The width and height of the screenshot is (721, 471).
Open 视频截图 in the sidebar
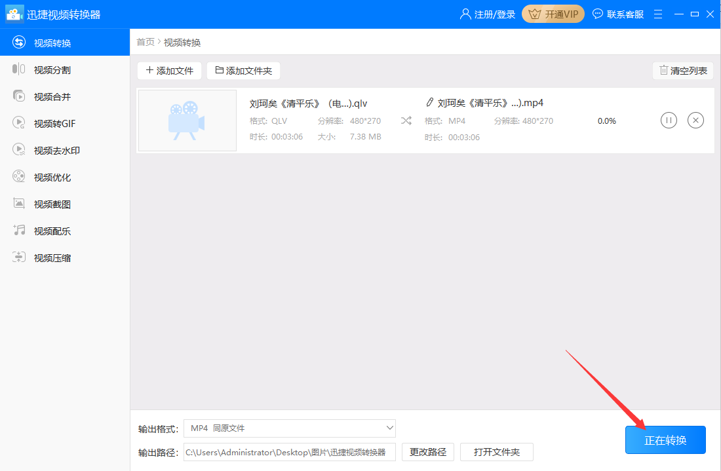click(65, 204)
